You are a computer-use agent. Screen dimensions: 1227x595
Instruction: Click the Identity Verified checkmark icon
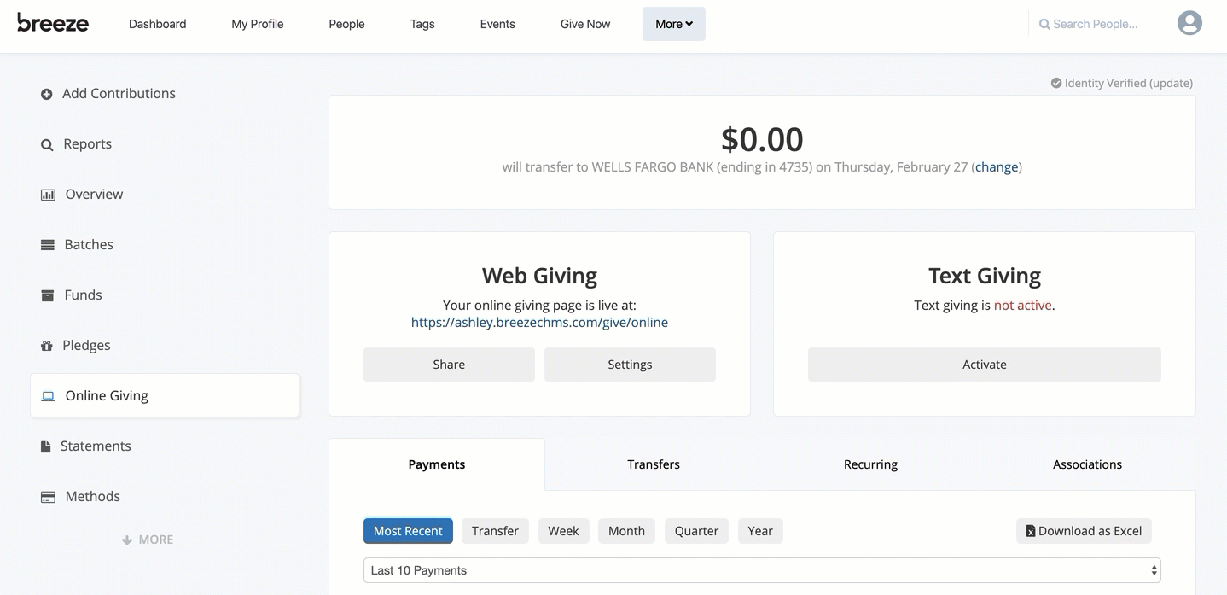(x=1056, y=83)
